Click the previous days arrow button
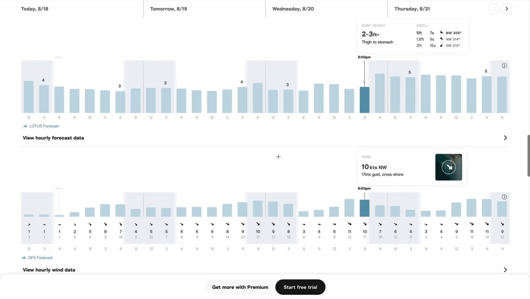 click(x=494, y=9)
